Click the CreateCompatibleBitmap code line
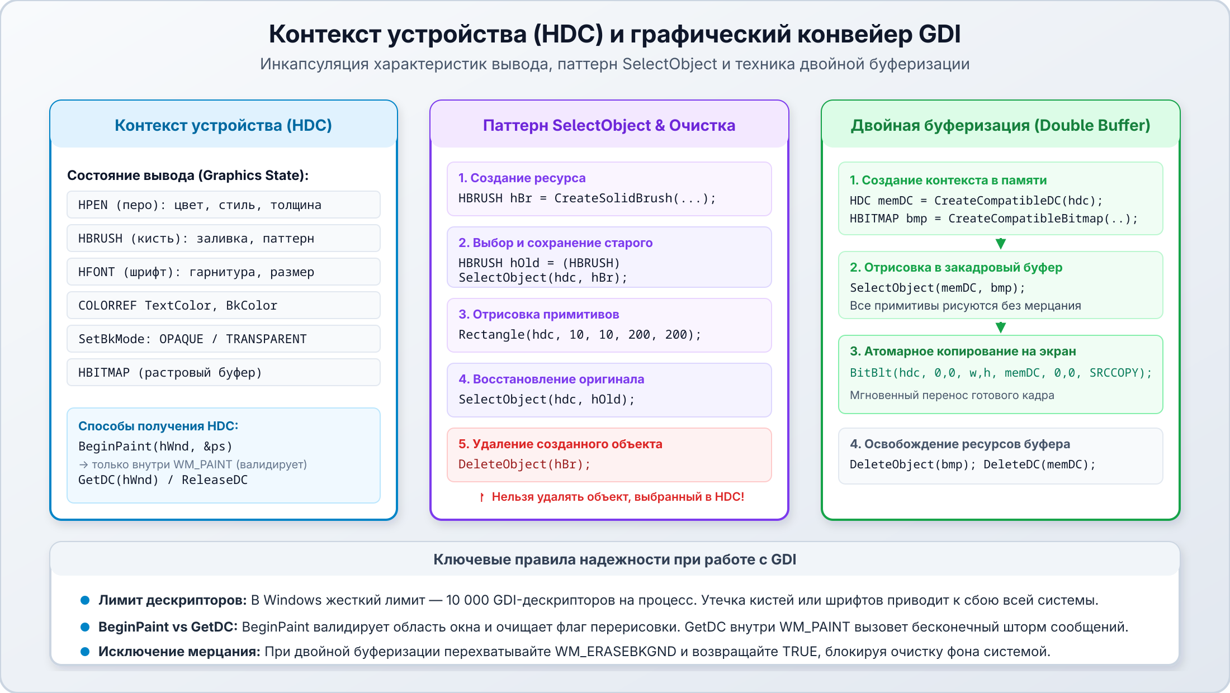Screen dimensions: 1230x693 [x=994, y=219]
